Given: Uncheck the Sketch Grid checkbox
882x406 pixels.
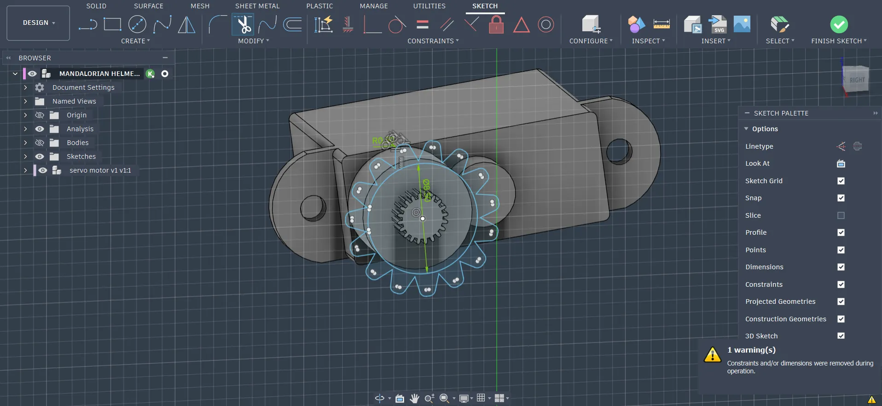Looking at the screenshot, I should 841,181.
